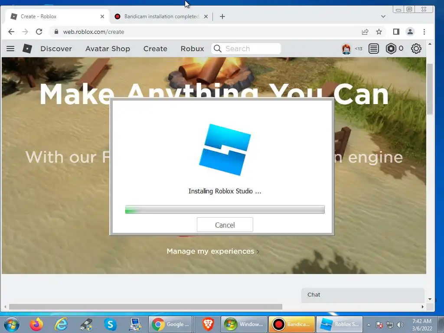Viewport: 444px width, 333px height.
Task: Open a new browser tab
Action: (222, 16)
